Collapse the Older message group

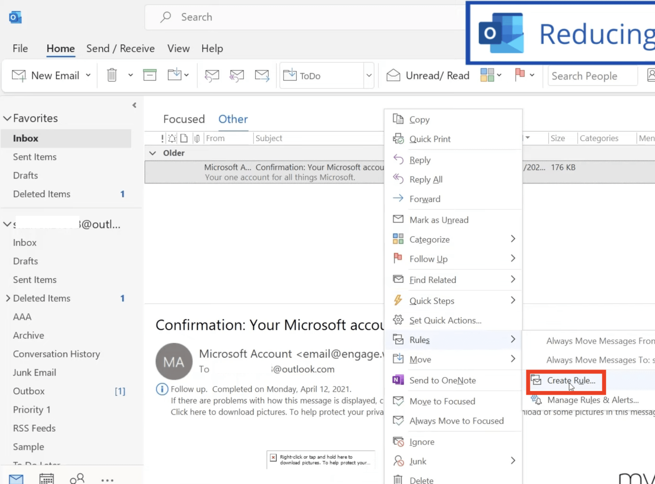click(153, 153)
